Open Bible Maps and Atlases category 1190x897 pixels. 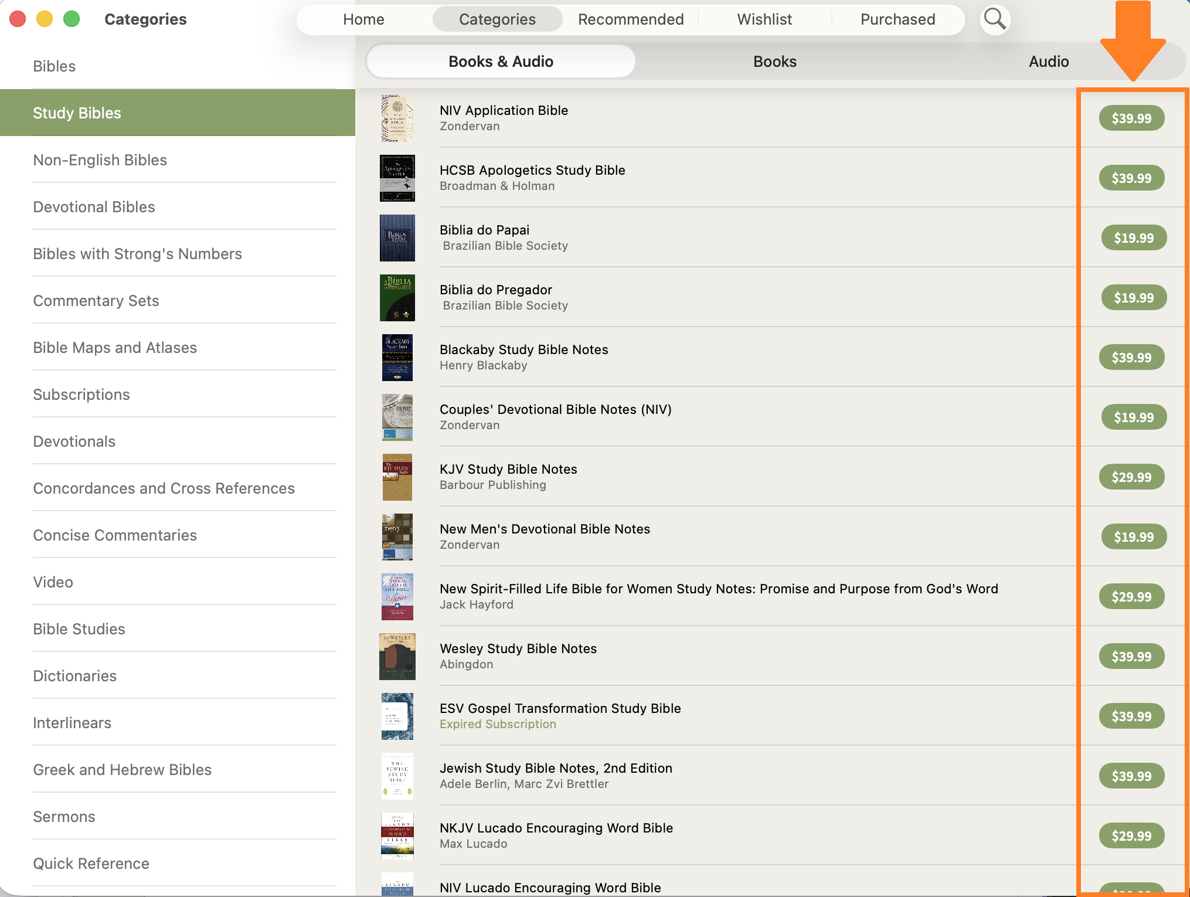click(x=178, y=348)
